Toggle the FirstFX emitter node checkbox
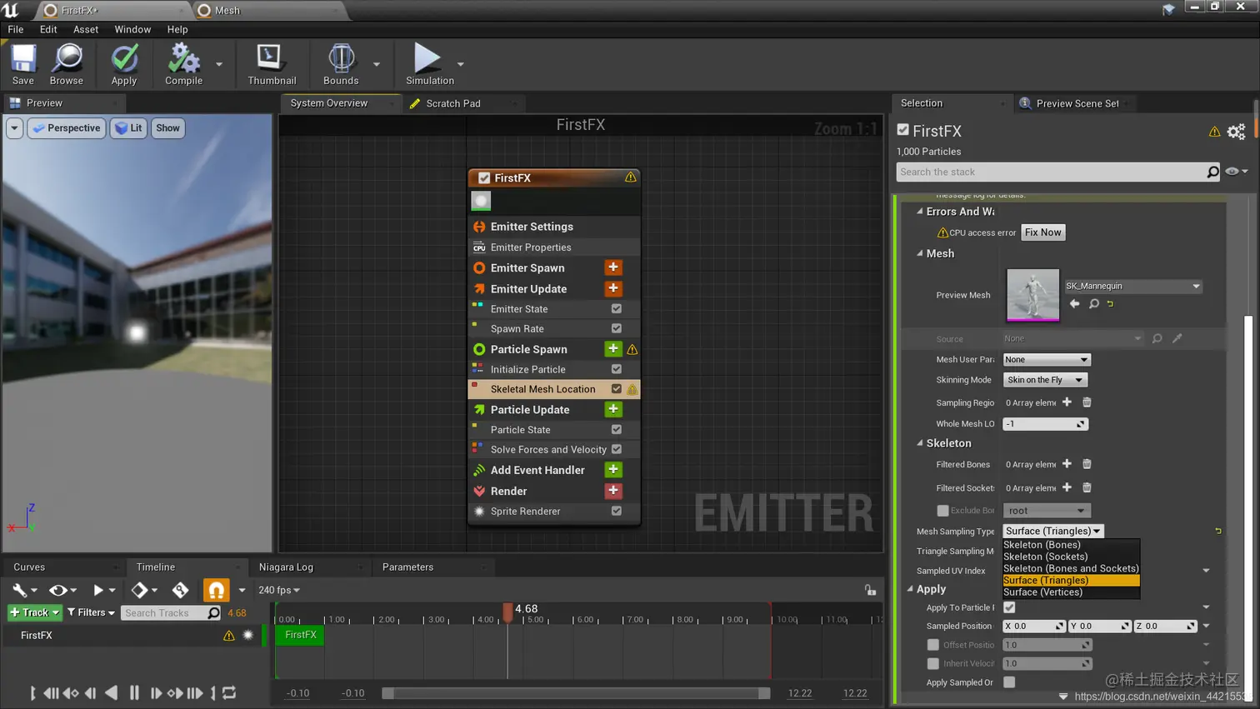The width and height of the screenshot is (1260, 709). click(484, 177)
